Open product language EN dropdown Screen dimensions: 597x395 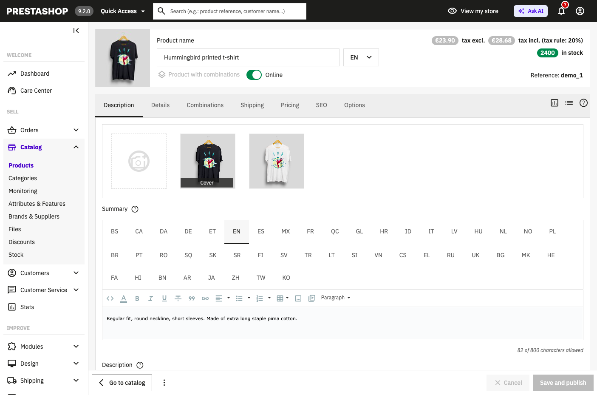click(x=361, y=57)
